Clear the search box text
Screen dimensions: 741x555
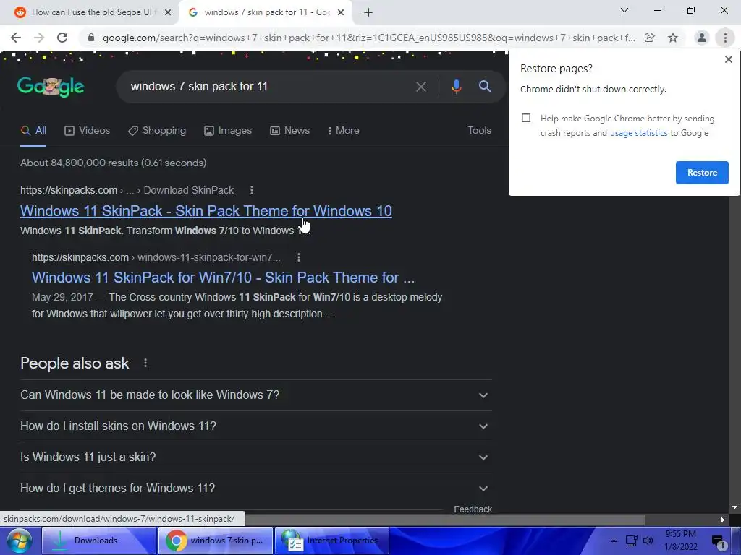pos(421,87)
